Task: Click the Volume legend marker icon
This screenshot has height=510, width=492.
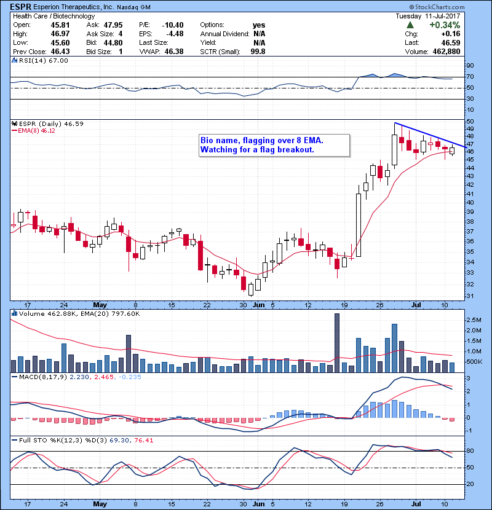Action: [15, 314]
